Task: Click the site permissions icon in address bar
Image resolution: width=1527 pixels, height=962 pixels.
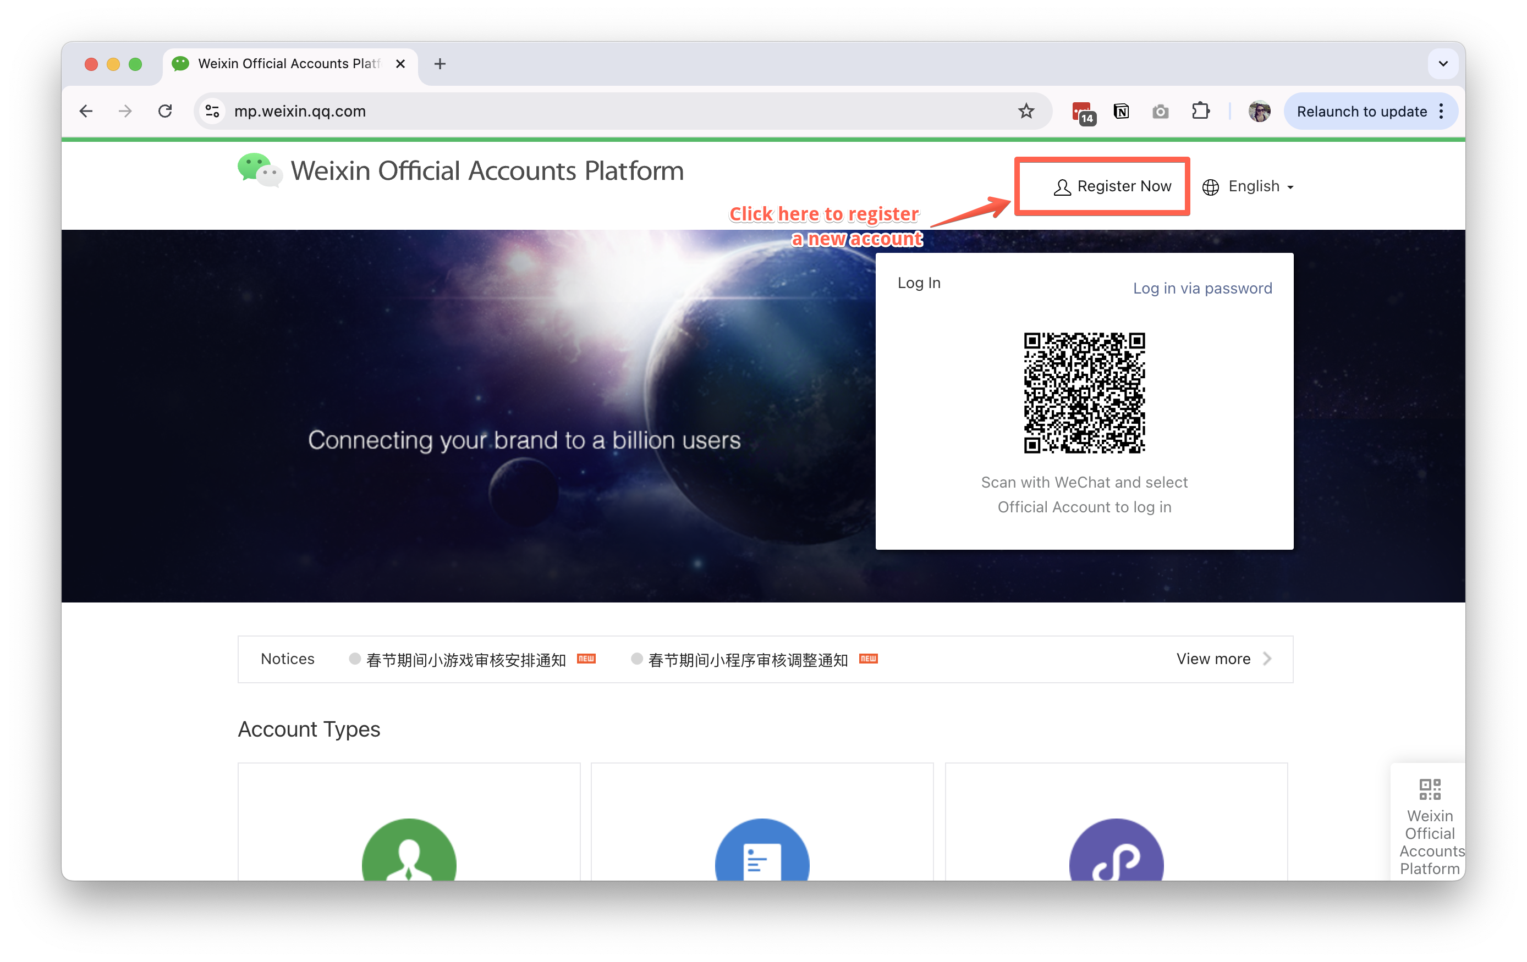Action: point(212,111)
